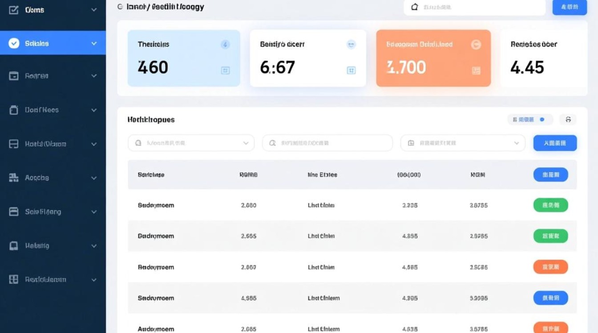Screen dimensions: 598x333
Task: Click the checkmark circle in the highlighted sidebar item
Action: click(14, 43)
